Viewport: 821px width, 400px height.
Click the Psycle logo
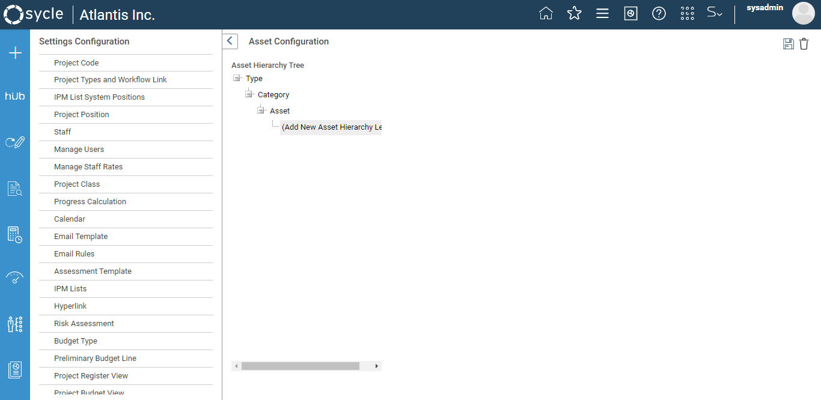(34, 14)
